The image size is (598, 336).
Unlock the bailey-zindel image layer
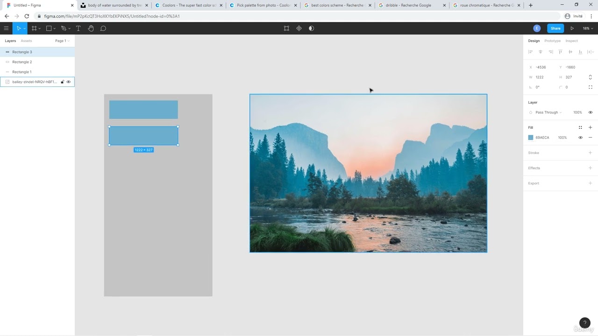62,82
